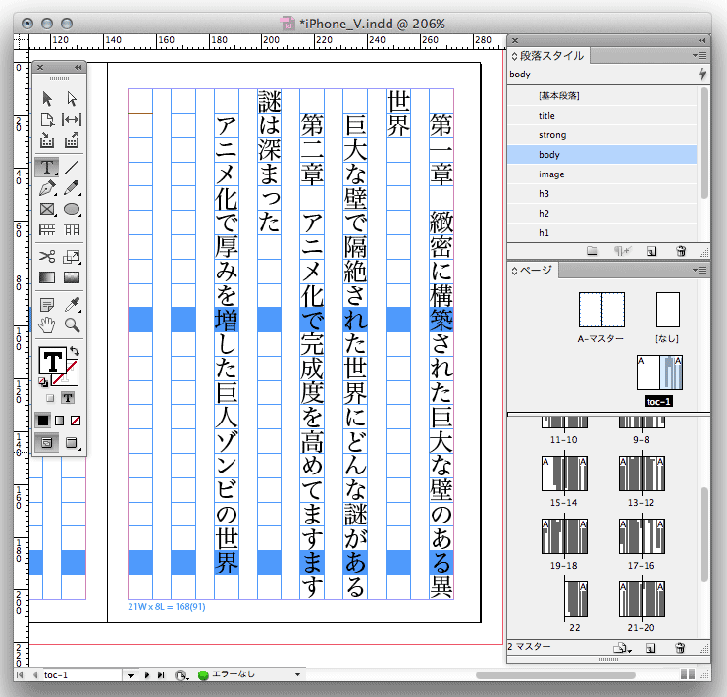Apply None swatch button
The image size is (727, 697).
76,421
